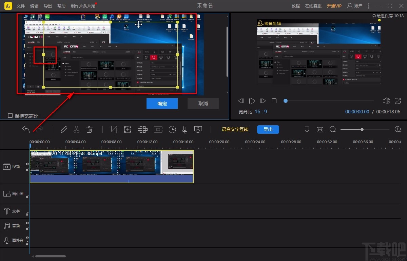Stop the preview playback
The height and width of the screenshot is (261, 407).
[274, 101]
